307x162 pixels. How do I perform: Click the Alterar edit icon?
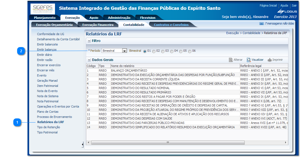(x=231, y=60)
